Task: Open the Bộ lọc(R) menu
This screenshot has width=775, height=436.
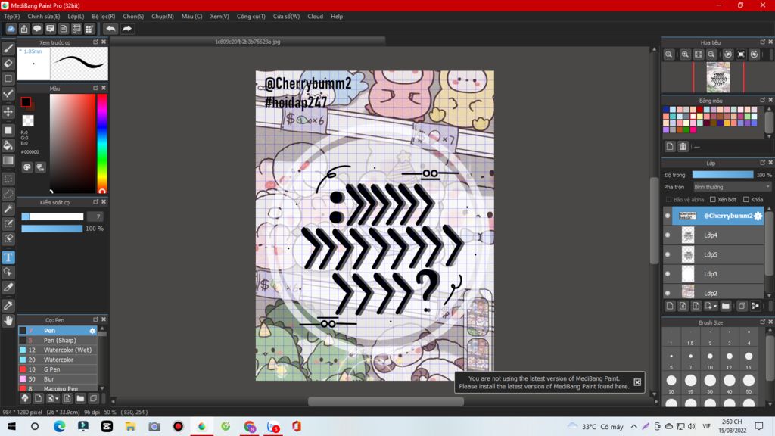Action: (103, 17)
